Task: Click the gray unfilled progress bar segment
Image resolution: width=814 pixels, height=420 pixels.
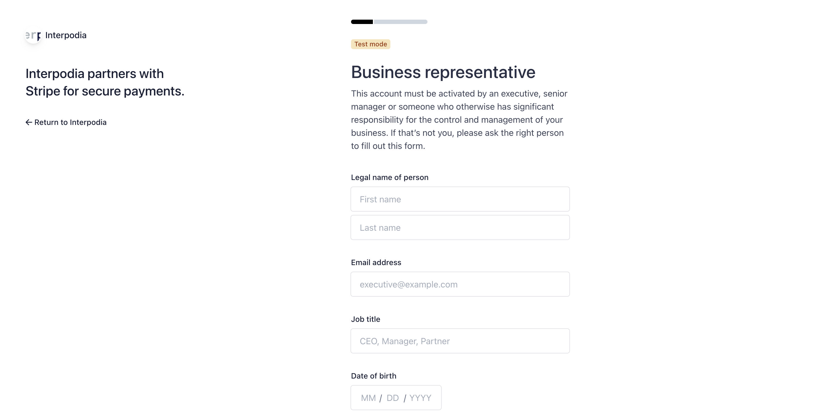Action: (x=400, y=22)
